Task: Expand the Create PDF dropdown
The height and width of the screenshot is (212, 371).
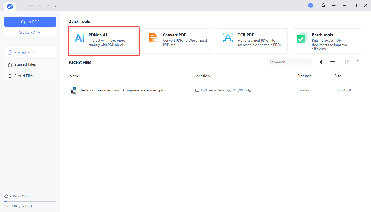Action: click(x=30, y=32)
